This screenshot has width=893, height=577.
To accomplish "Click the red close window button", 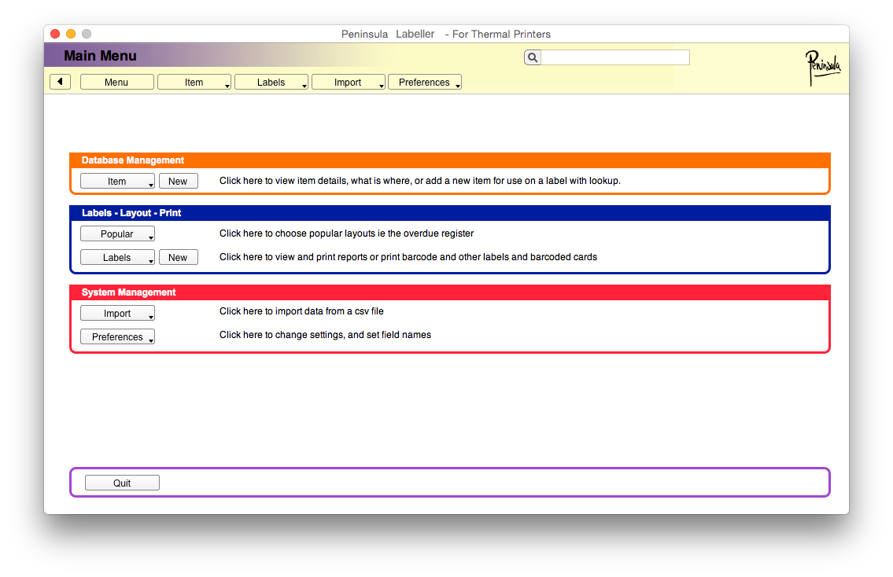I will coord(55,34).
